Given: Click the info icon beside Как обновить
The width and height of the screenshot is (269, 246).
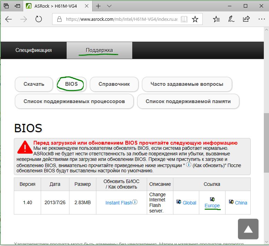Looking at the screenshot, I should [189, 164].
